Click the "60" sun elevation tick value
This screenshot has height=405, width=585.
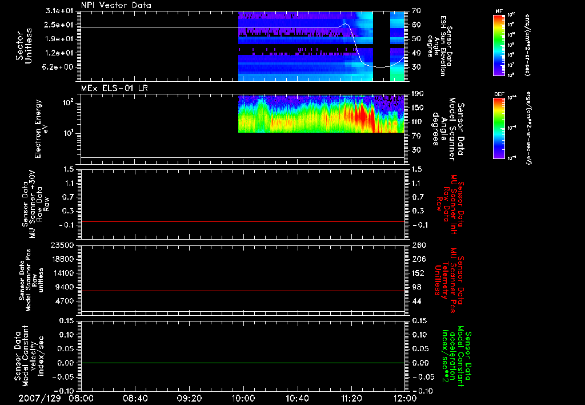pyautogui.click(x=416, y=25)
